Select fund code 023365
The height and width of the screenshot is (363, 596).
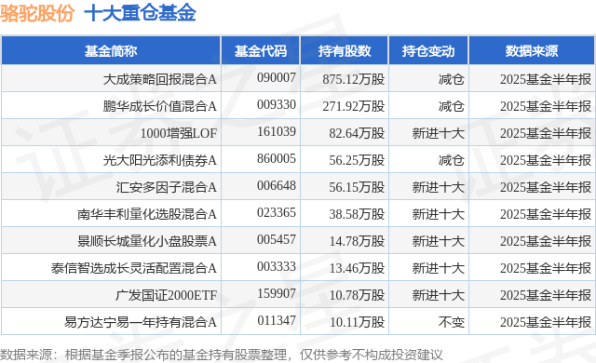pyautogui.click(x=277, y=212)
